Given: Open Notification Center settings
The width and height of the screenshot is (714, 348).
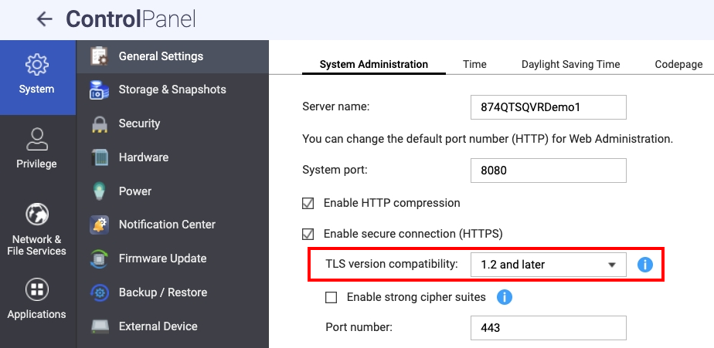Looking at the screenshot, I should click(x=167, y=225).
